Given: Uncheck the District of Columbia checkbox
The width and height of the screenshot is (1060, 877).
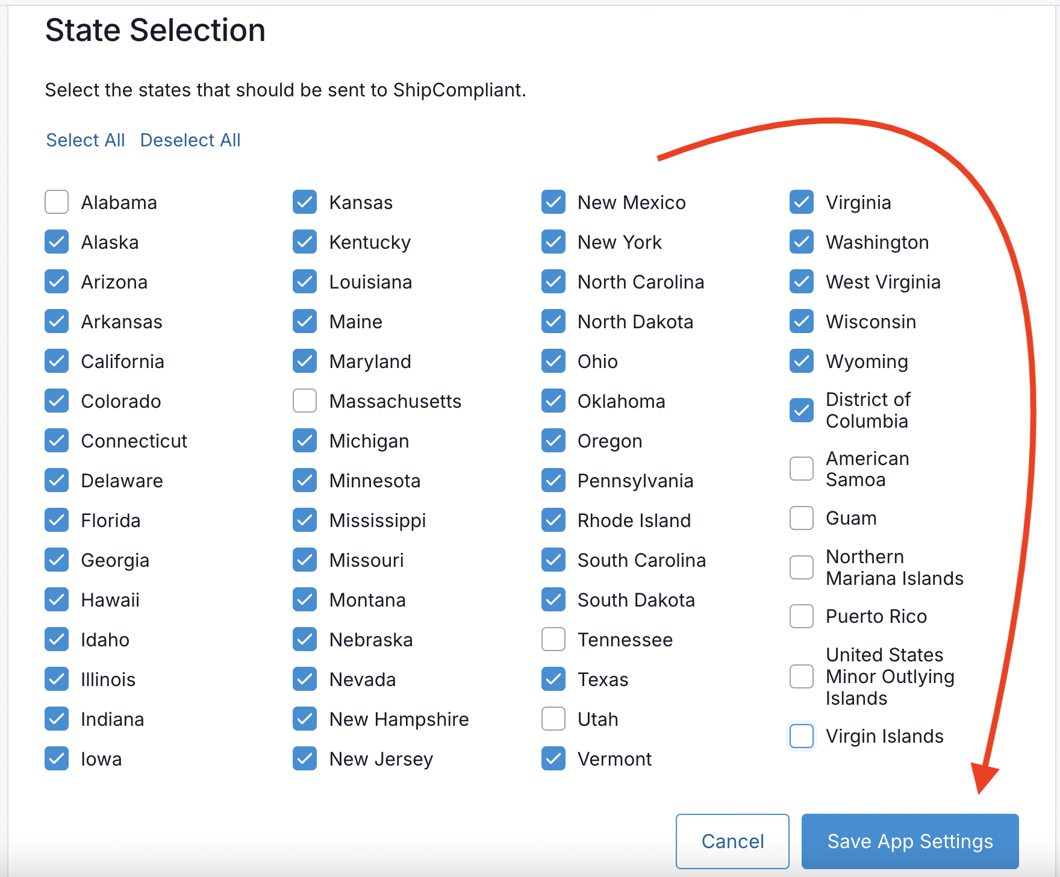Looking at the screenshot, I should coord(801,410).
